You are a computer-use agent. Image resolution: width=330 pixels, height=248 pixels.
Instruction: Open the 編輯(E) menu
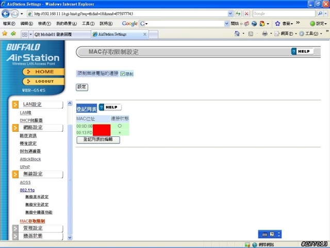point(26,23)
